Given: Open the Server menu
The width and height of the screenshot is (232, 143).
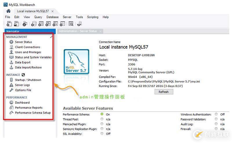Looking at the screenshot, I should [67, 17].
